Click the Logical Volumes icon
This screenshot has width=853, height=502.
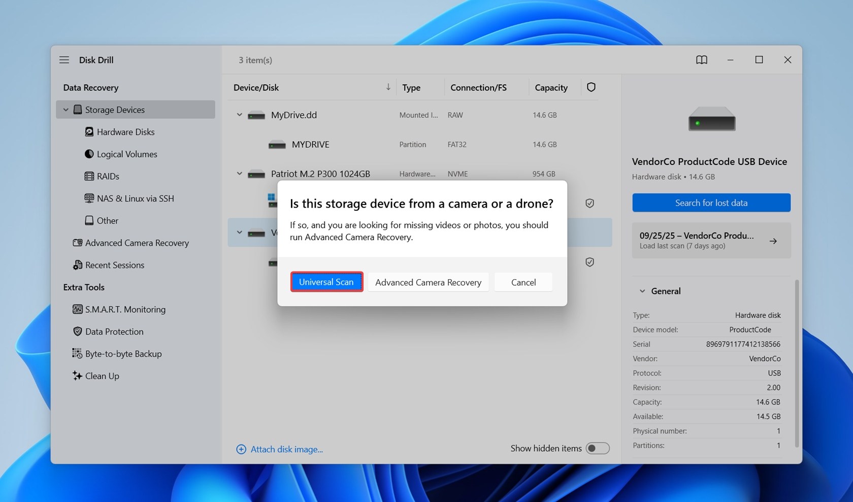click(x=89, y=154)
